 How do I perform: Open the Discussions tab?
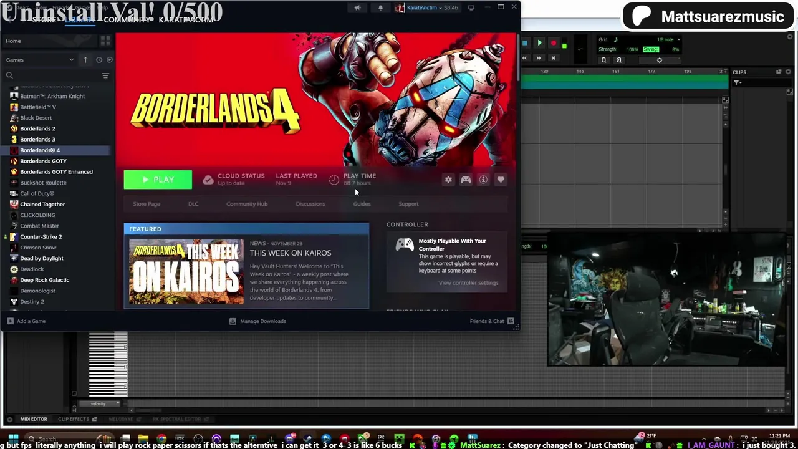[310, 204]
